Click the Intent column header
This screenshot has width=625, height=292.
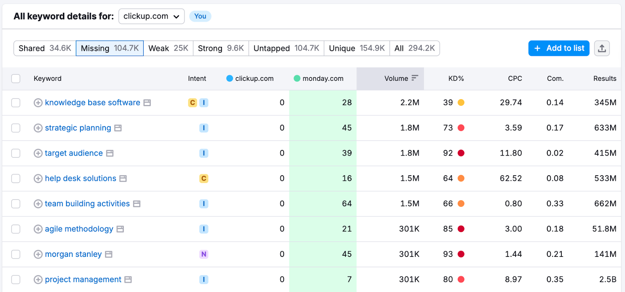[197, 78]
